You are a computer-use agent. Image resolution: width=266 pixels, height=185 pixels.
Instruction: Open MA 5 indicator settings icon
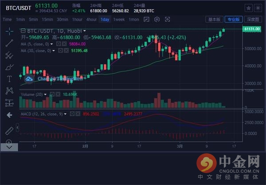pos(59,44)
